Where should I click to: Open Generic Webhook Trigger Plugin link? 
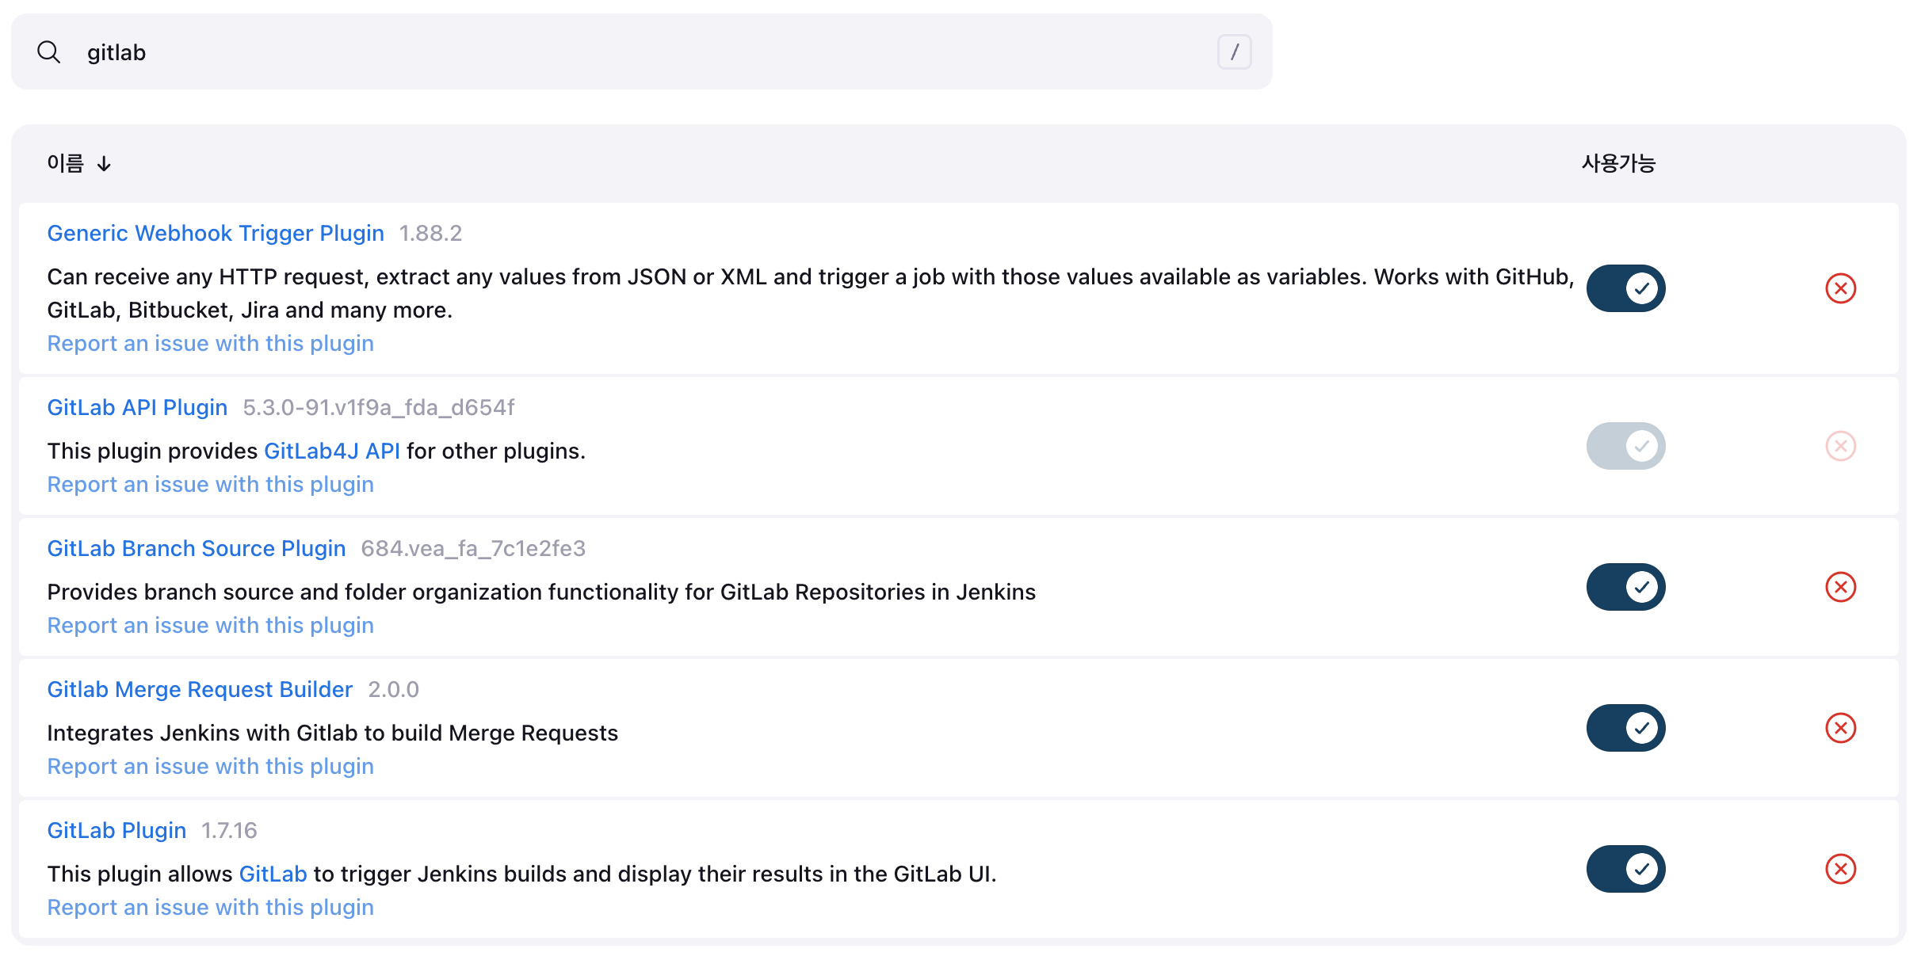pyautogui.click(x=216, y=233)
